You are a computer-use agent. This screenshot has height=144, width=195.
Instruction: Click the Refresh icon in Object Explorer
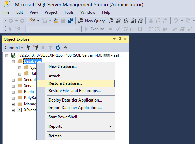pyautogui.click(x=58, y=48)
